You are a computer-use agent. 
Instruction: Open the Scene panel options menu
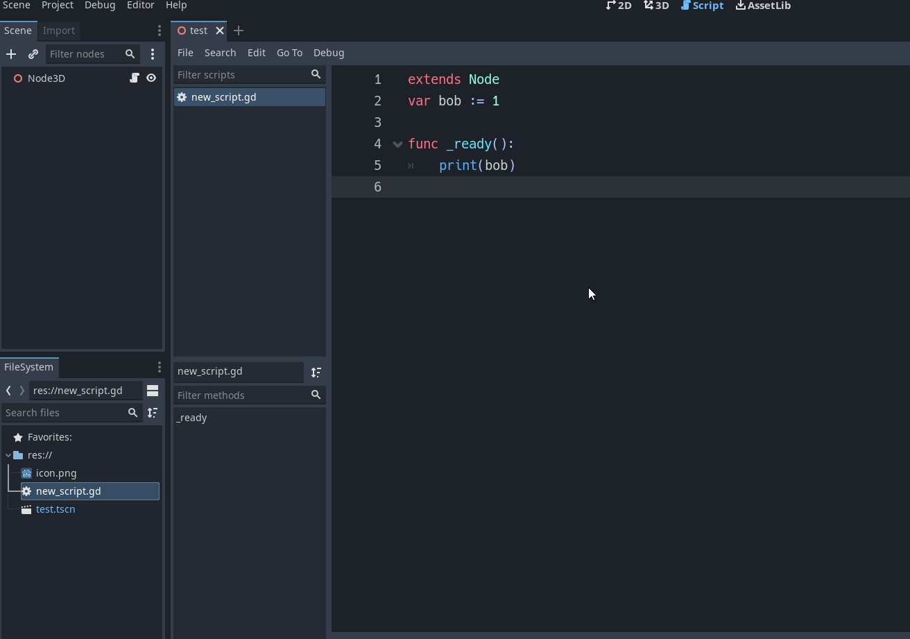(159, 31)
